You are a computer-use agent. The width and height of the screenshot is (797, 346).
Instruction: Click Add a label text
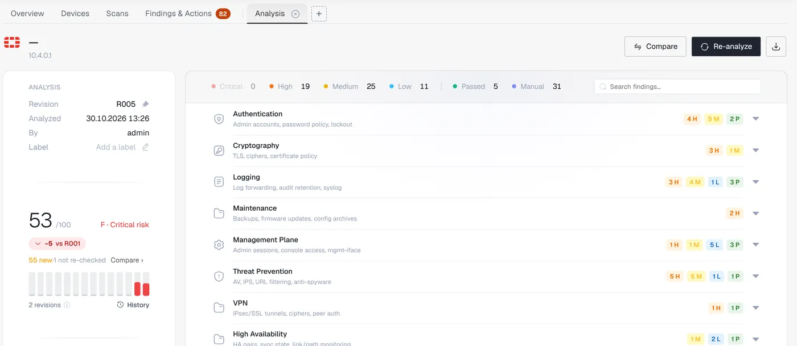(x=116, y=147)
